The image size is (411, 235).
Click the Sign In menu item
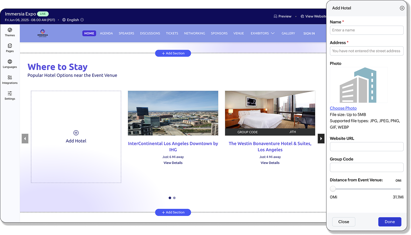click(309, 33)
